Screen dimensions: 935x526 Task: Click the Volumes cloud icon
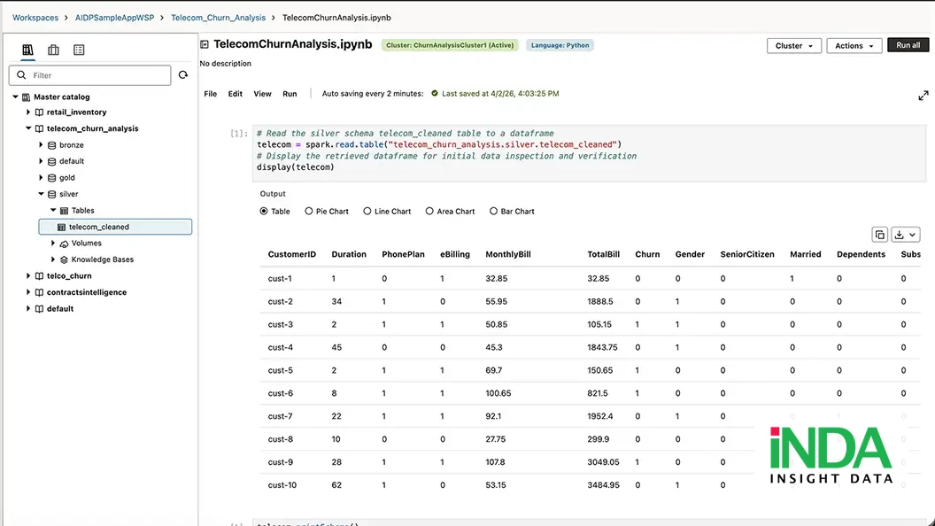coord(64,244)
